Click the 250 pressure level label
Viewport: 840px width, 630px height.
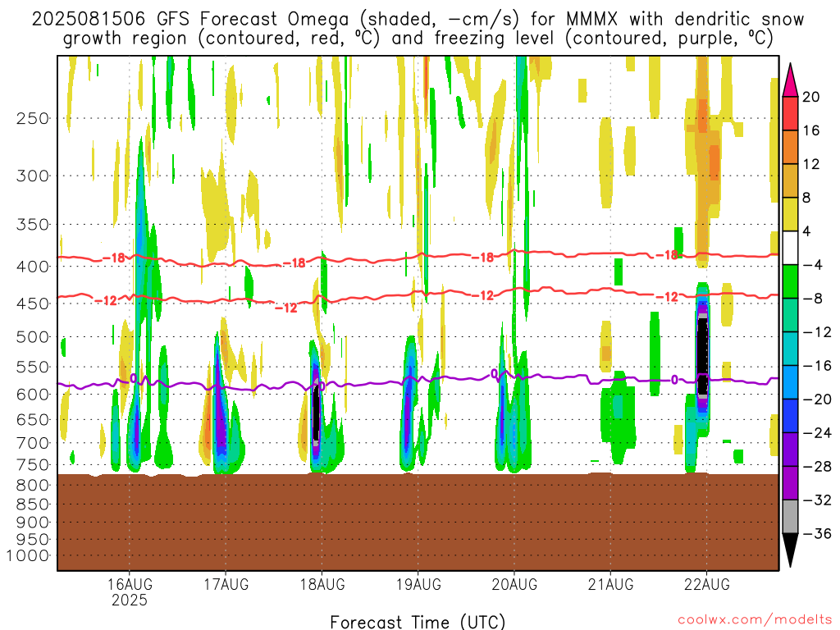33,118
